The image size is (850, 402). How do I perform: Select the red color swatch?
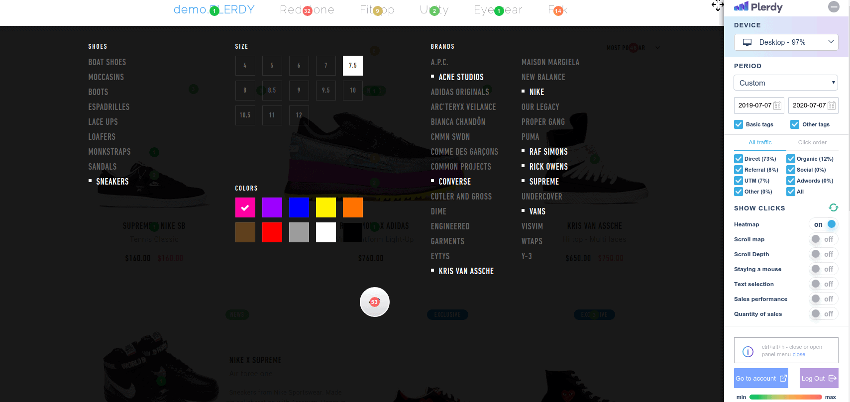pos(272,232)
